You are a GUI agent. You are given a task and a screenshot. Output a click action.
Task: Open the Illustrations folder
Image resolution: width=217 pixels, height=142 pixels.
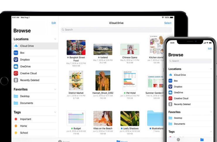click(x=155, y=118)
